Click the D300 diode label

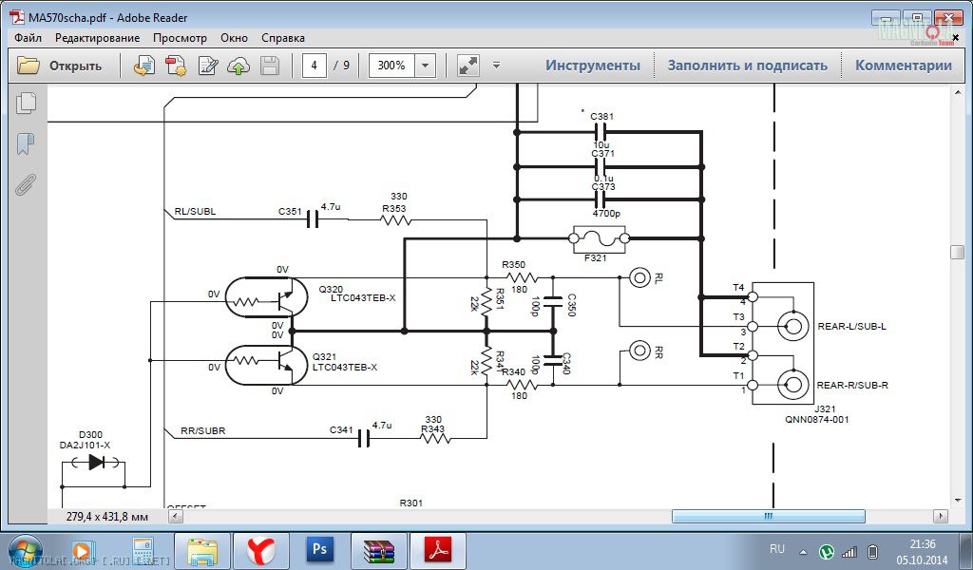[x=90, y=435]
